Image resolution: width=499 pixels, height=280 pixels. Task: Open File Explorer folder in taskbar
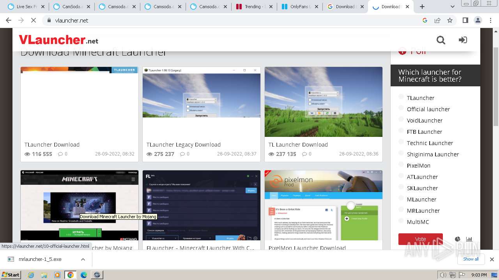(x=44, y=275)
